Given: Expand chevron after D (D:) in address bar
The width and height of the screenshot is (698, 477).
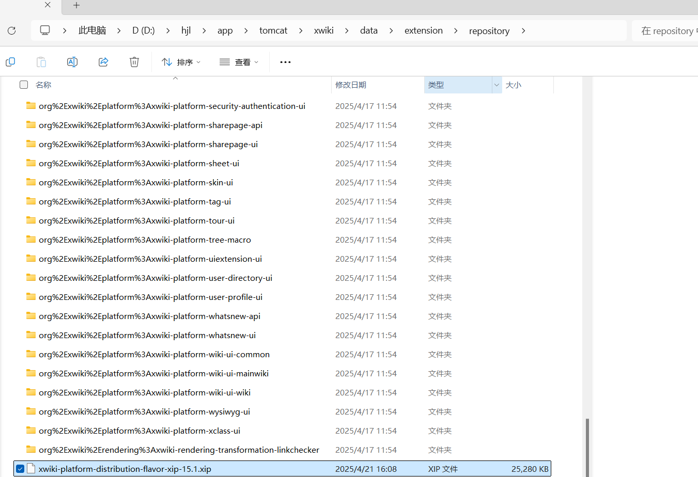Looking at the screenshot, I should click(x=168, y=30).
